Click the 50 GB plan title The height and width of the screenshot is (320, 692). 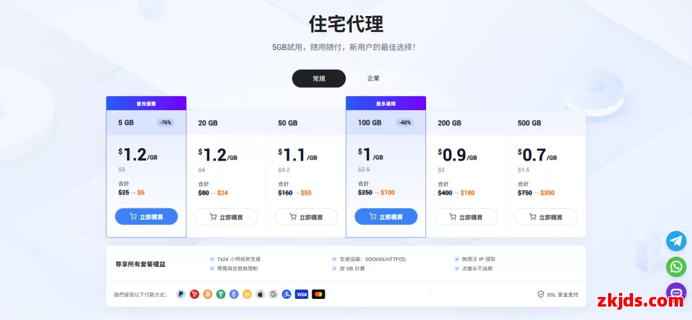(288, 123)
